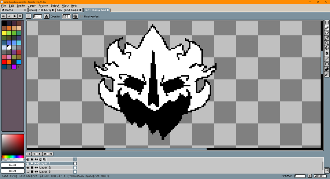Click frame 1 header in timeline
The image size is (330, 179).
[x=75, y=160]
